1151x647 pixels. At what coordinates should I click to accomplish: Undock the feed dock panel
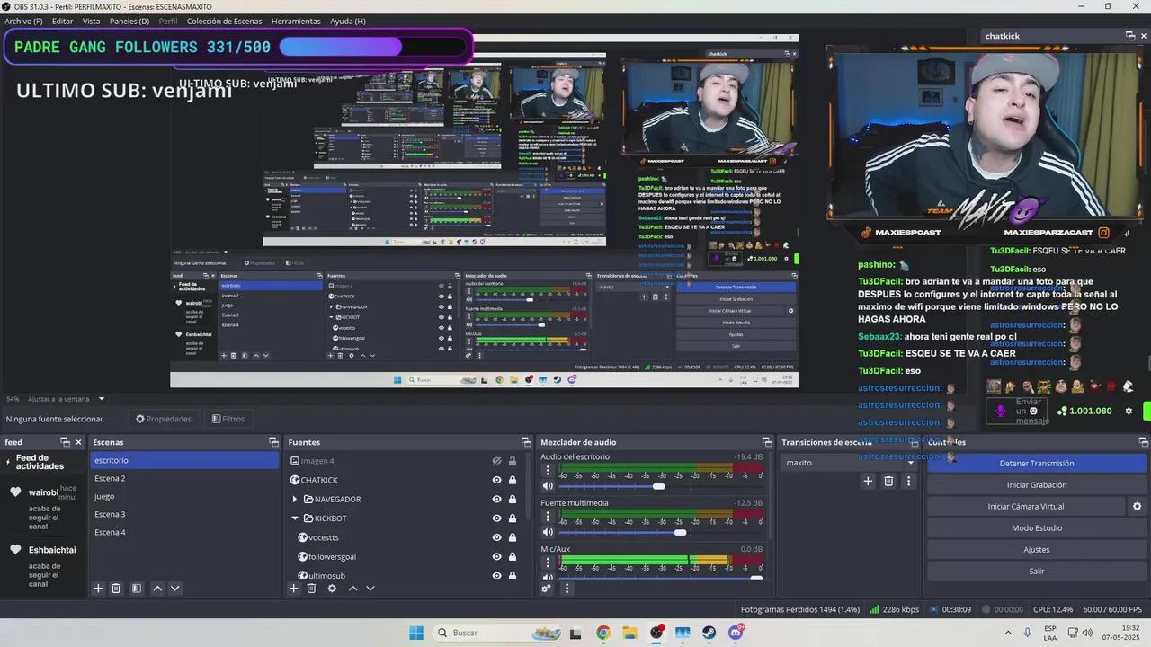click(65, 442)
